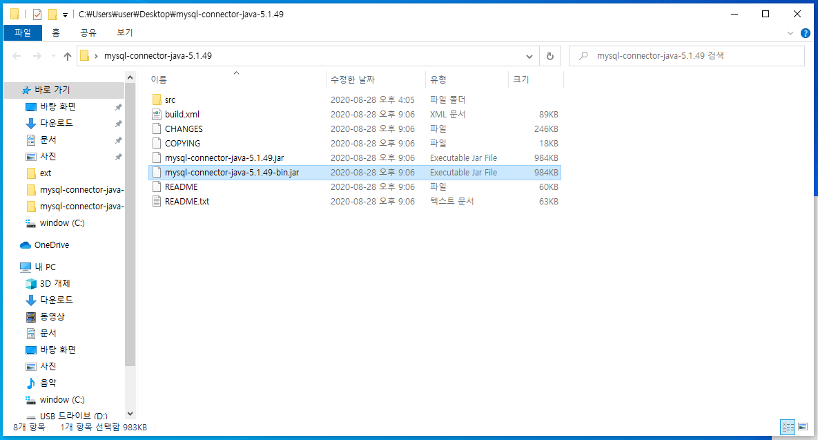This screenshot has height=440, width=818.
Task: Select the README file without extension
Action: [181, 187]
